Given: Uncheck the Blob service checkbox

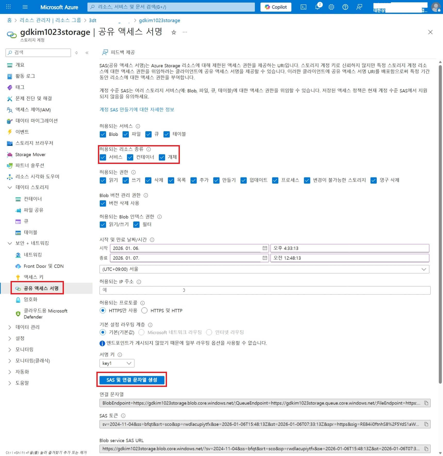Looking at the screenshot, I should click(103, 134).
